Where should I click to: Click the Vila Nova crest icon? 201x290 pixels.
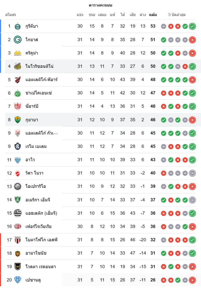click(x=18, y=173)
